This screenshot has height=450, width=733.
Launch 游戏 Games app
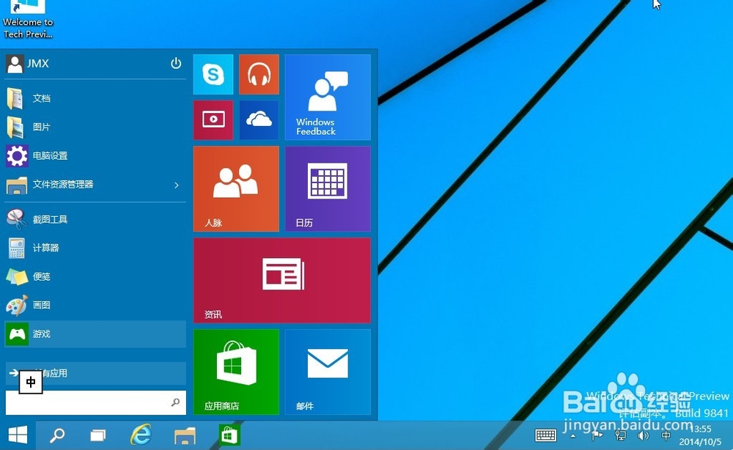click(95, 333)
